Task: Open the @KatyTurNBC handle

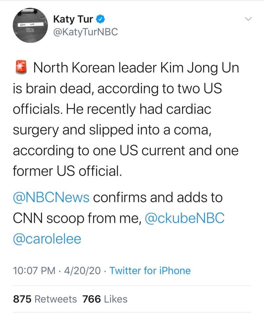Action: pos(85,32)
